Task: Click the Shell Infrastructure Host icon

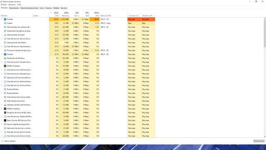Action: (5, 101)
